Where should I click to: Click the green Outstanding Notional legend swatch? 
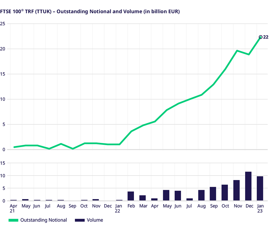pos(13,220)
